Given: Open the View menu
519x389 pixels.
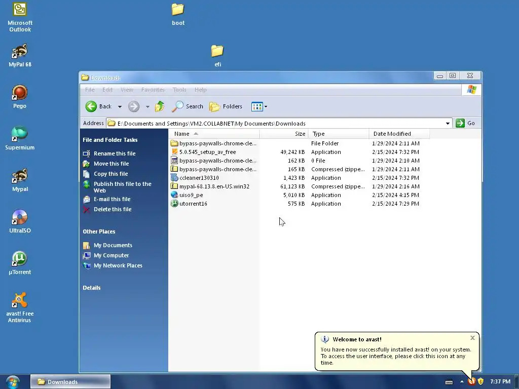Looking at the screenshot, I should click(x=127, y=90).
